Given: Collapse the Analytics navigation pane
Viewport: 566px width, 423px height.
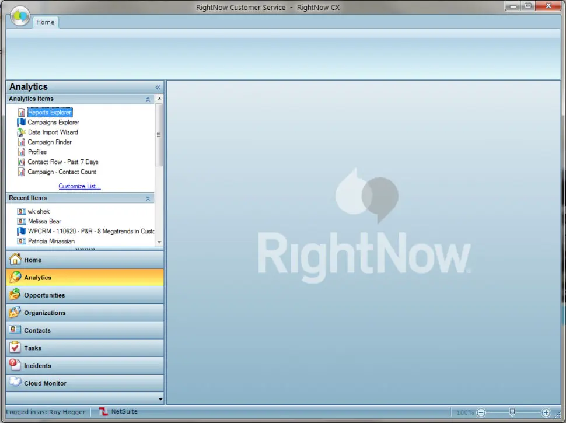Looking at the screenshot, I should click(x=158, y=87).
